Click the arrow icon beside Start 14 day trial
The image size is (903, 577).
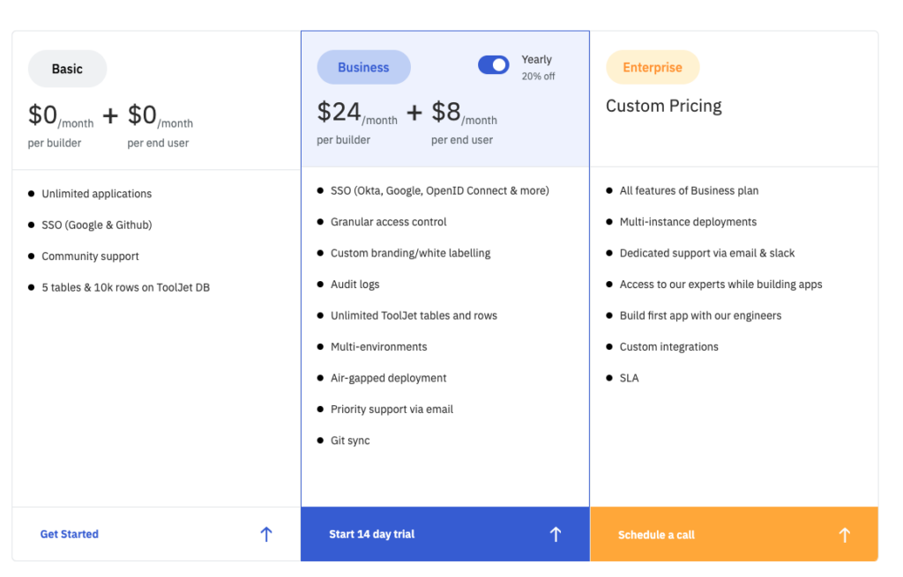[555, 534]
